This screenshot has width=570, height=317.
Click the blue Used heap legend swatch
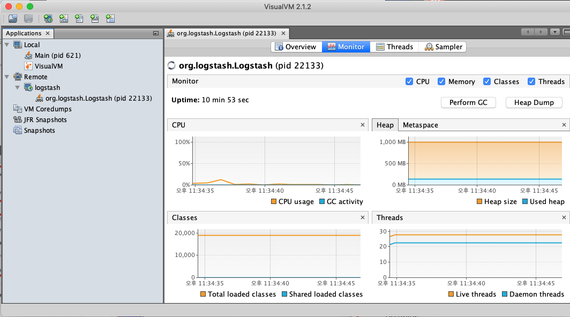(x=525, y=201)
